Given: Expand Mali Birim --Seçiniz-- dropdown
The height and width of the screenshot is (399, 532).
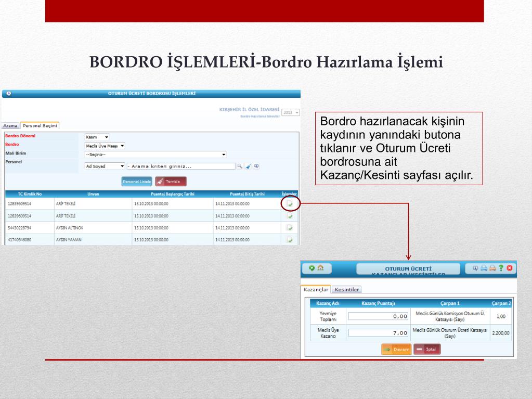Looking at the screenshot, I should tap(155, 155).
